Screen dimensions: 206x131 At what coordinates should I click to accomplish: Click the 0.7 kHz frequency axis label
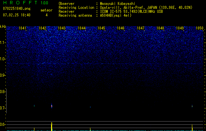(x=2, y=108)
